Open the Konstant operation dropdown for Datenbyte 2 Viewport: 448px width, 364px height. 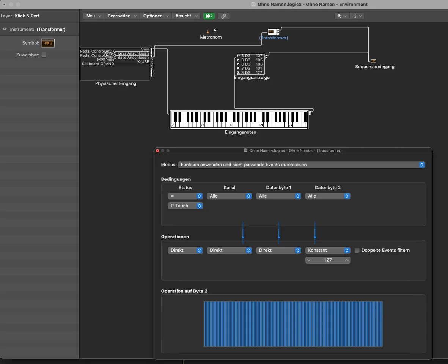point(327,250)
